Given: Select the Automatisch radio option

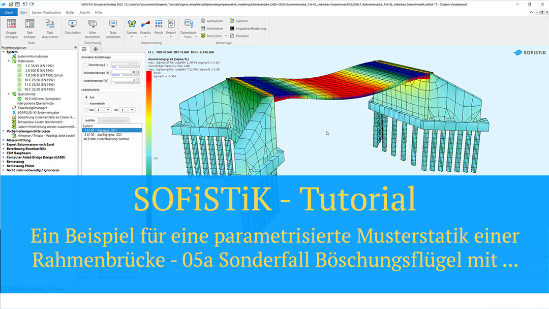Looking at the screenshot, I should coord(85,103).
